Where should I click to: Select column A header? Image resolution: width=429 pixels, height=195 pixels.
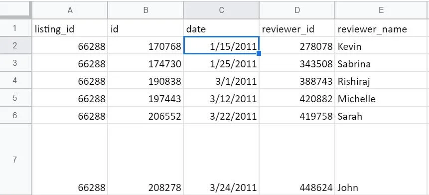(x=70, y=10)
